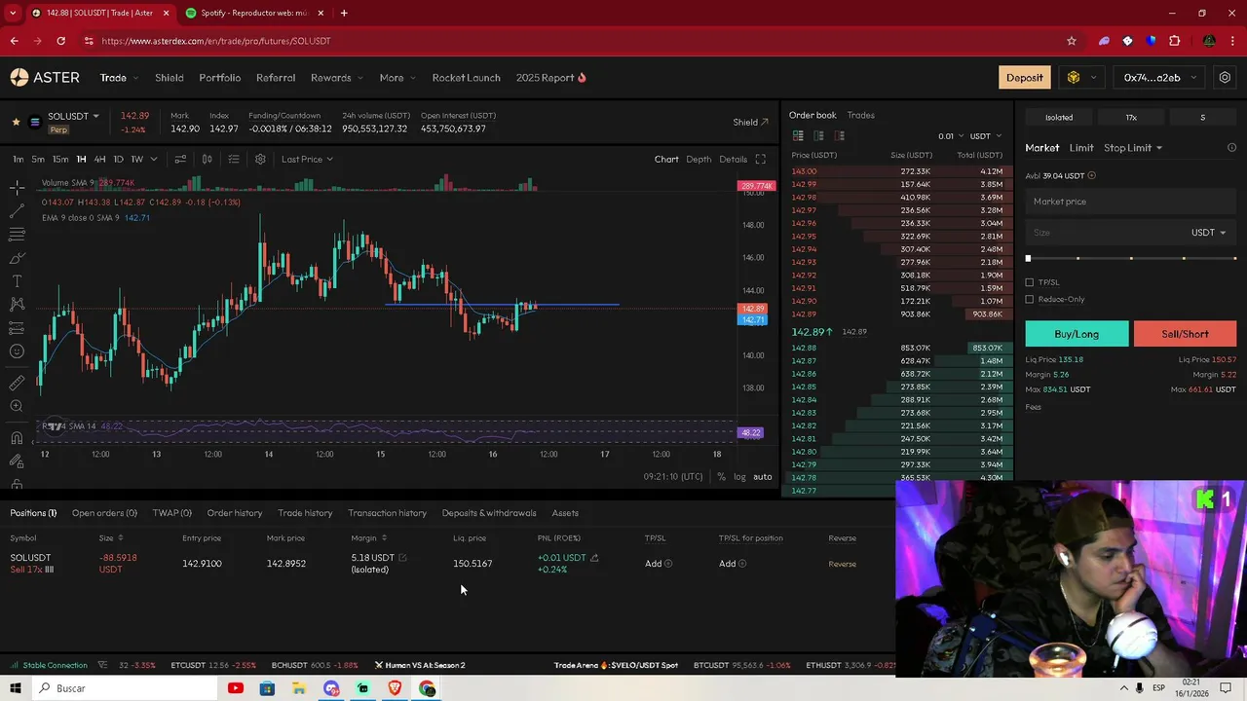Open the Size field USDT unit dropdown

(1209, 233)
